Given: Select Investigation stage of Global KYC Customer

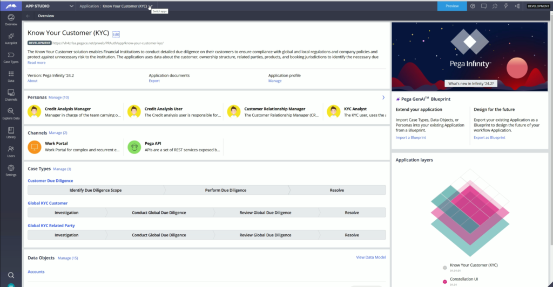Looking at the screenshot, I should 66,213.
